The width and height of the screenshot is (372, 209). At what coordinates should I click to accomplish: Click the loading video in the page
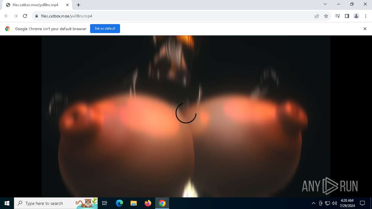(186, 116)
